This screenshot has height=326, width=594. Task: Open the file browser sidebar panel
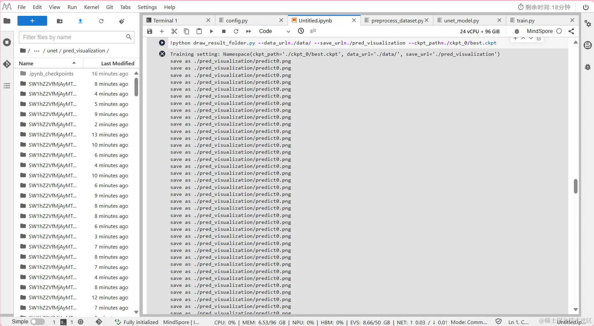point(7,21)
